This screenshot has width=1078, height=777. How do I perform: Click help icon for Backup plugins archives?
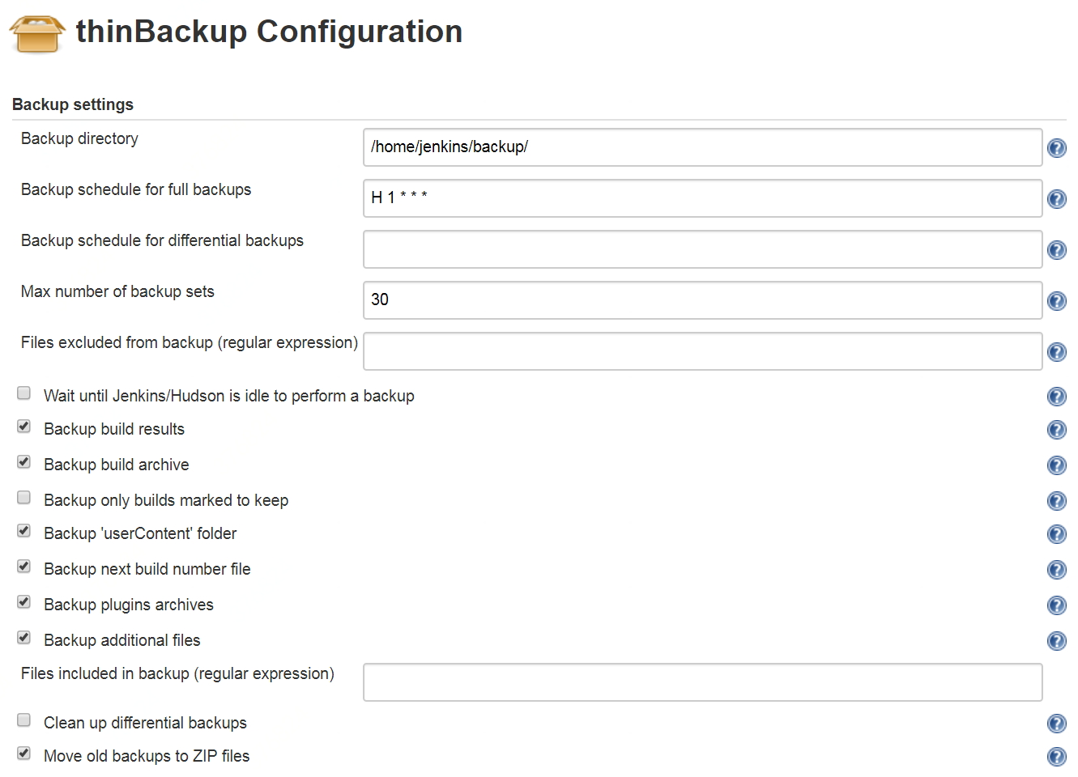1056,605
